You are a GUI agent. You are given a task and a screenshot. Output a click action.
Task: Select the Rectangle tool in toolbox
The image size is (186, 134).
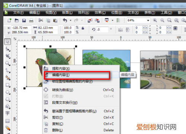[x=8, y=85]
